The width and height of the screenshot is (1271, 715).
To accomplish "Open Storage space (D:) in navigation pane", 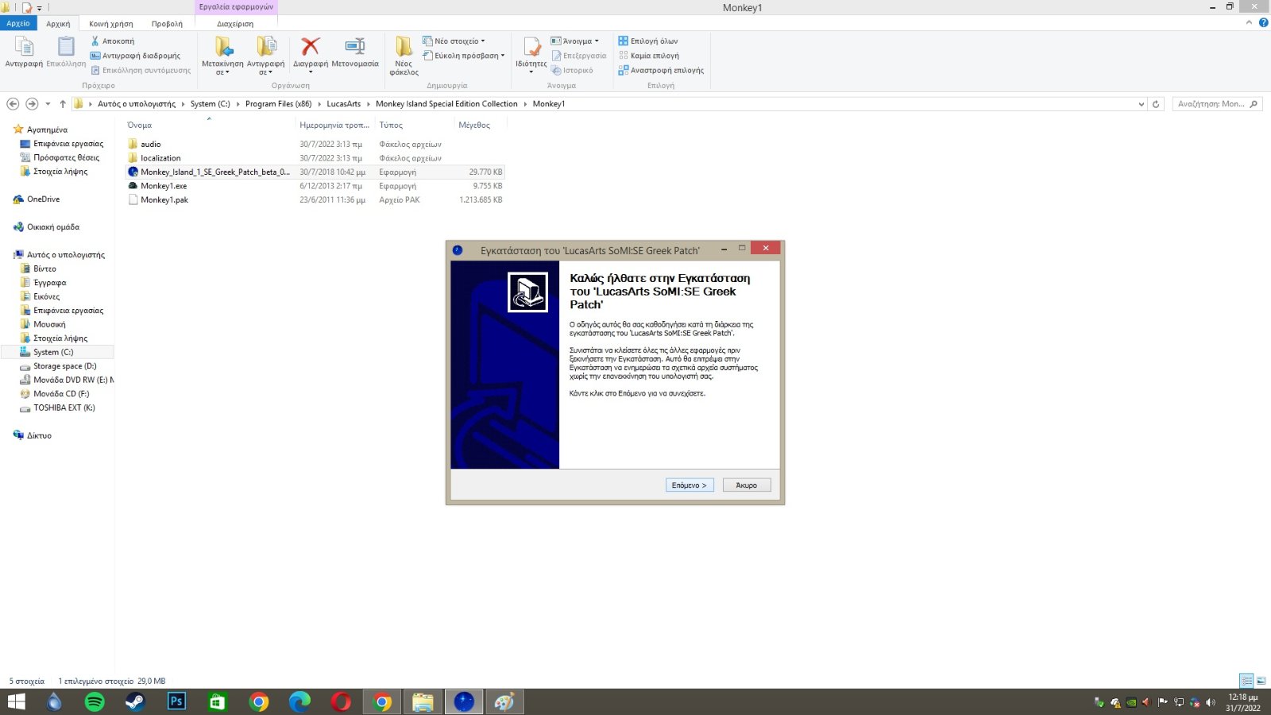I will (x=65, y=366).
